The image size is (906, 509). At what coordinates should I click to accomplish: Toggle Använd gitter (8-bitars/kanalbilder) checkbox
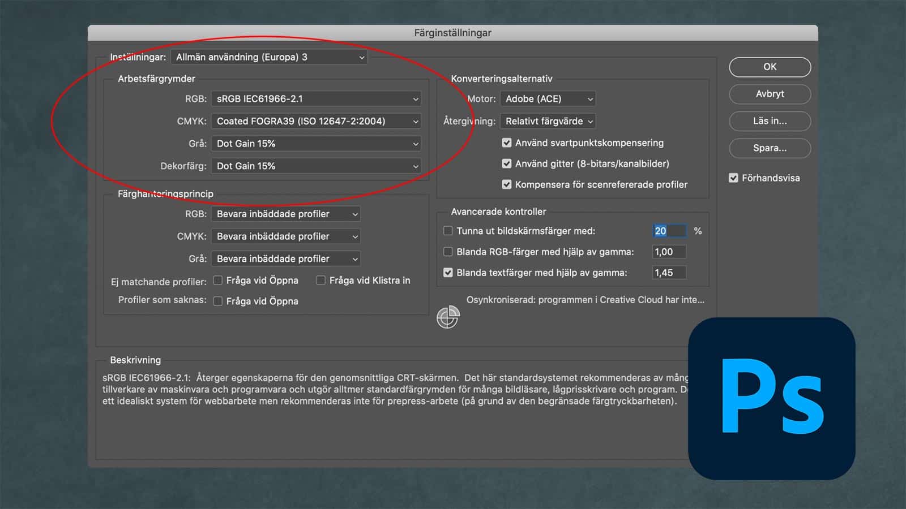pyautogui.click(x=507, y=163)
